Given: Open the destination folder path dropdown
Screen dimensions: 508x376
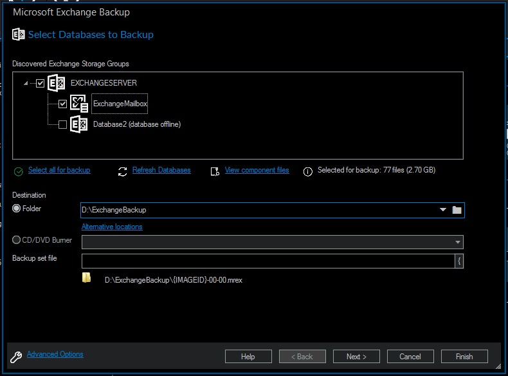Looking at the screenshot, I should click(442, 210).
